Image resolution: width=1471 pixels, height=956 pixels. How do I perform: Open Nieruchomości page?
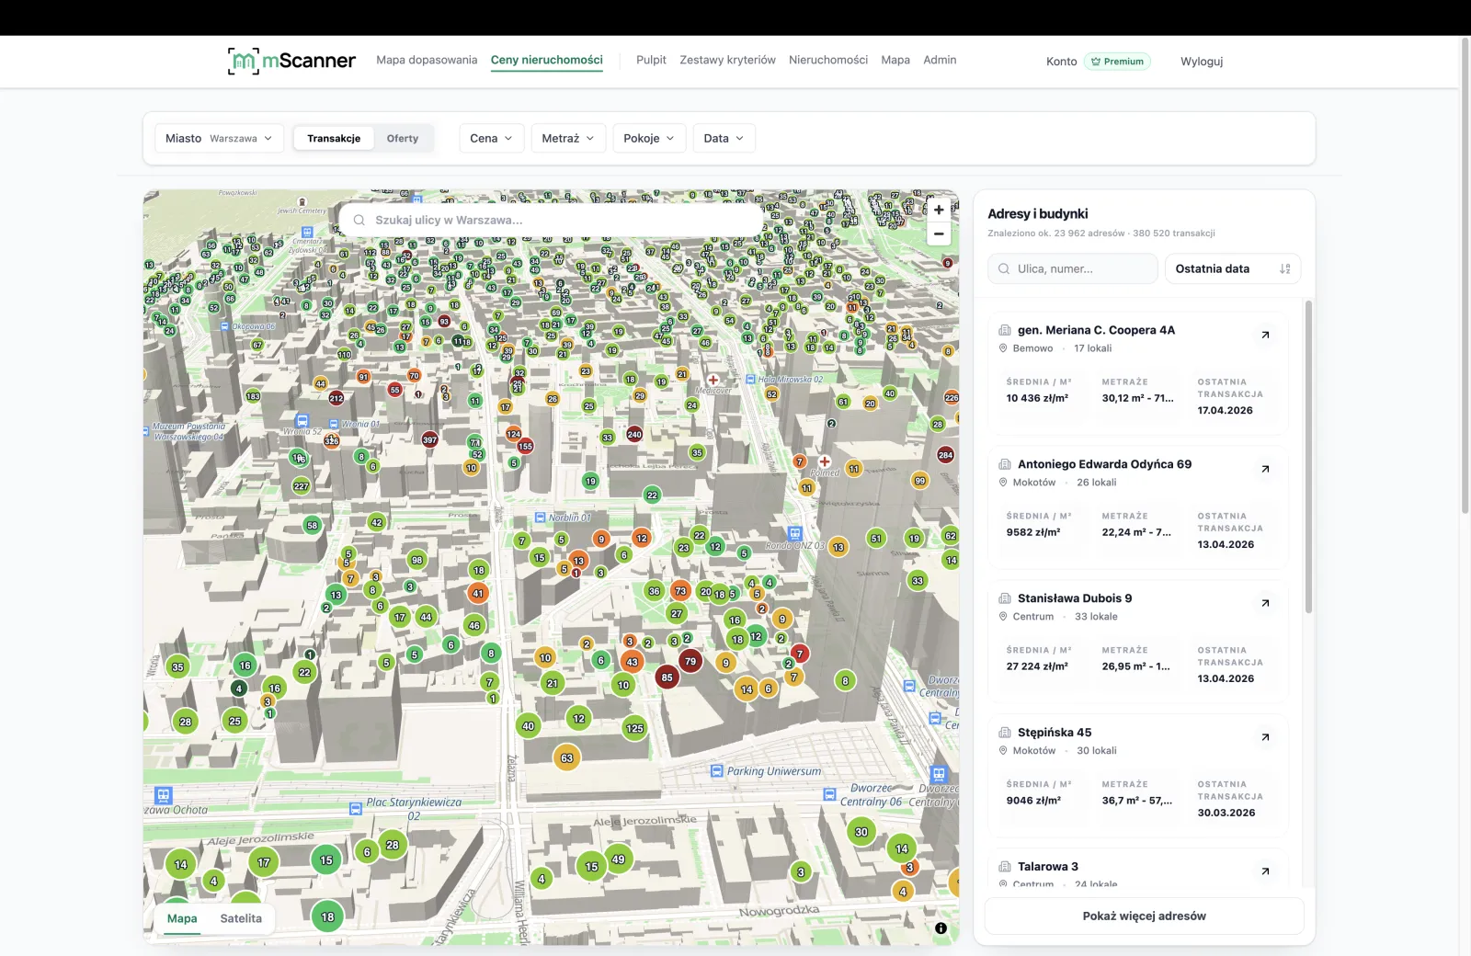click(828, 60)
